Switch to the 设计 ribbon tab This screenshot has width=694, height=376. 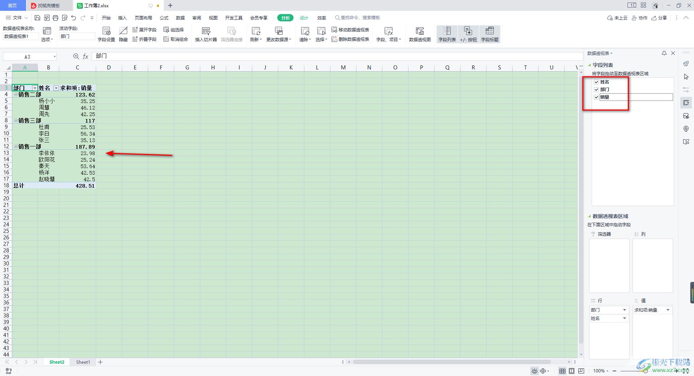(304, 18)
